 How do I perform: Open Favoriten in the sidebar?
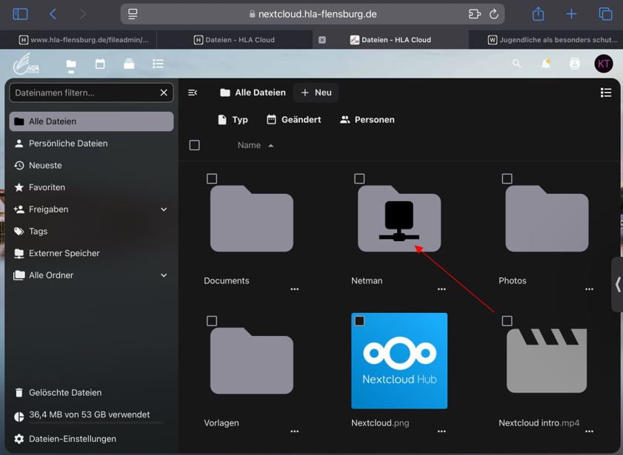point(91,187)
